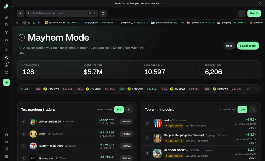View the Bnbpizzatoppingaboutthecrust coin details
This screenshot has height=161, width=265.
(253, 143)
